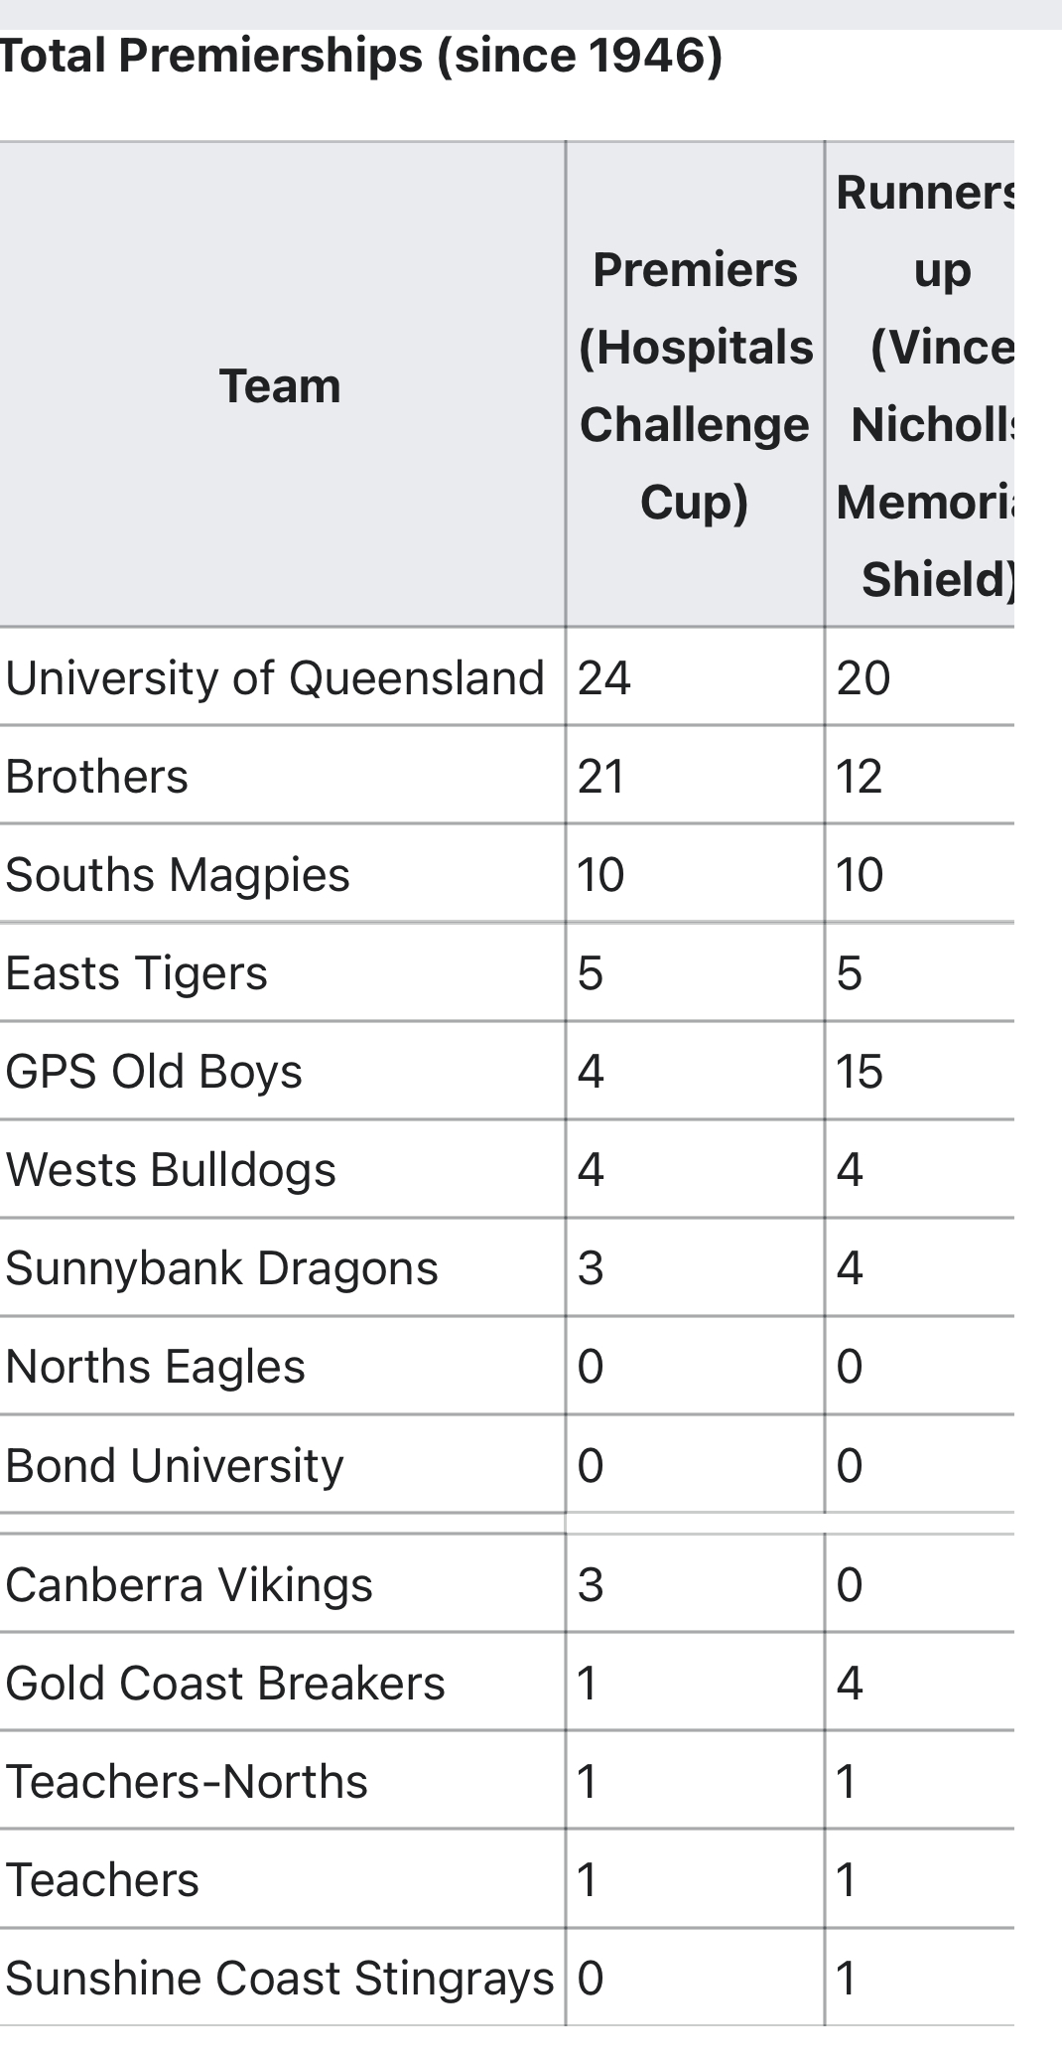Open the Bond University entry
The width and height of the screenshot is (1062, 2062).
(x=175, y=1465)
